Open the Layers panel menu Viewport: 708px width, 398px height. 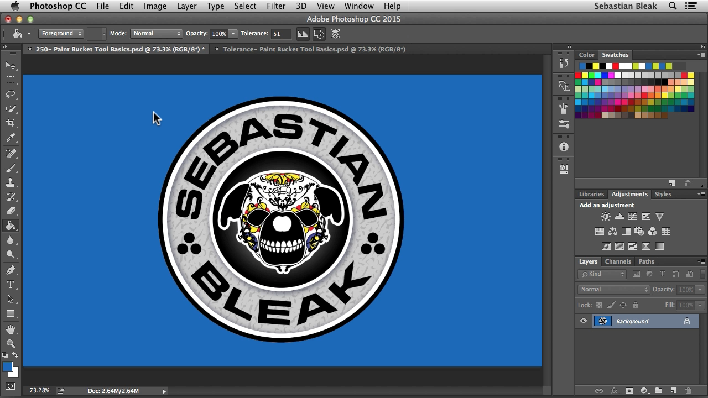coord(701,261)
